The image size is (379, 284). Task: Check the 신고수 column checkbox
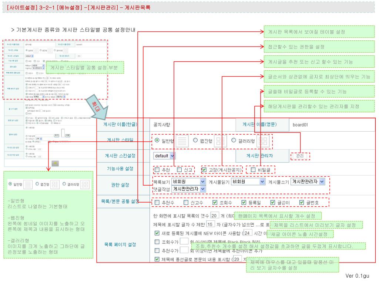(186, 202)
